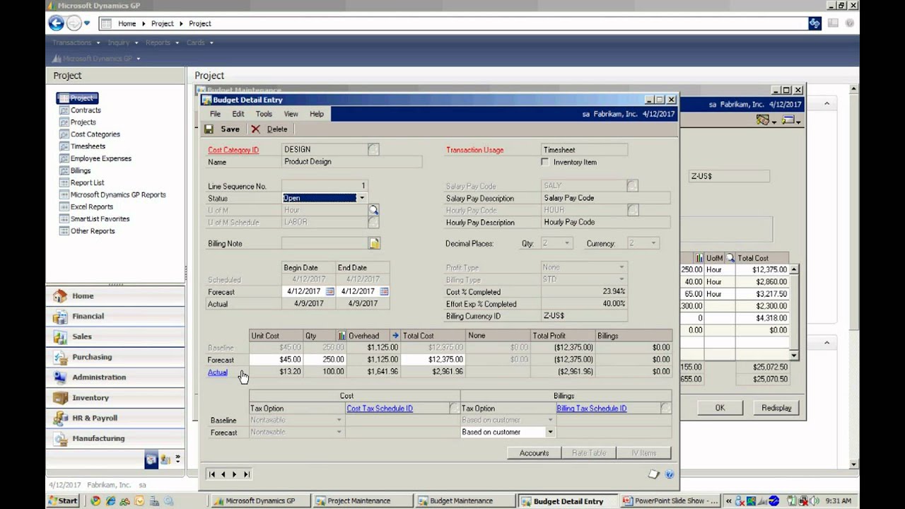905x509 pixels.
Task: Open the Profit Type dropdown
Action: 621,267
